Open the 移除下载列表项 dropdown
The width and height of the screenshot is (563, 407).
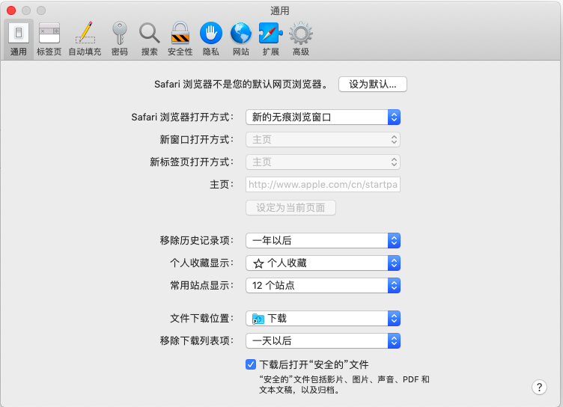coord(323,340)
